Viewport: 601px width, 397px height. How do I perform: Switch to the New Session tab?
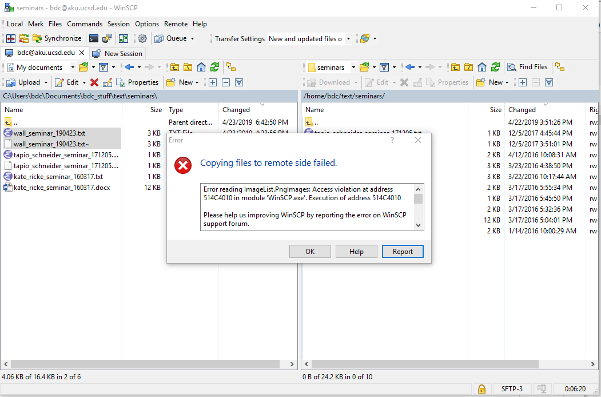click(118, 53)
